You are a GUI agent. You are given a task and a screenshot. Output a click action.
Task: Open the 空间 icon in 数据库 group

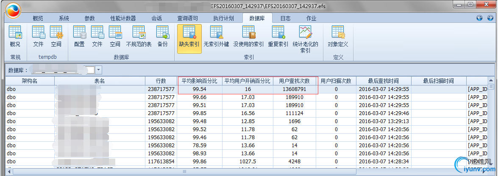115,37
